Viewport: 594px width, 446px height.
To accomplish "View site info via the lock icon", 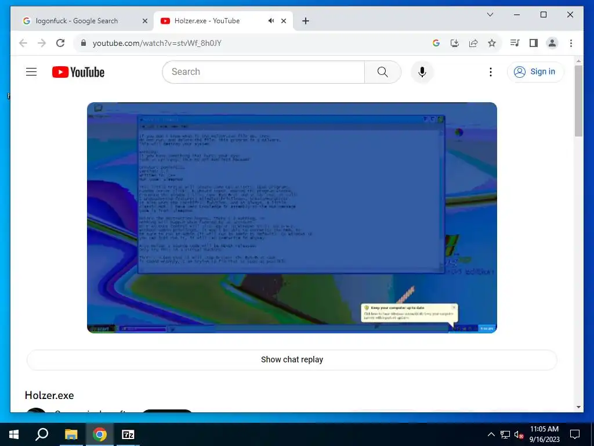I will point(84,43).
